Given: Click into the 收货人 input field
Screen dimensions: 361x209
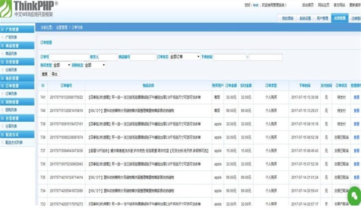Looking at the screenshot, I should [108, 57].
